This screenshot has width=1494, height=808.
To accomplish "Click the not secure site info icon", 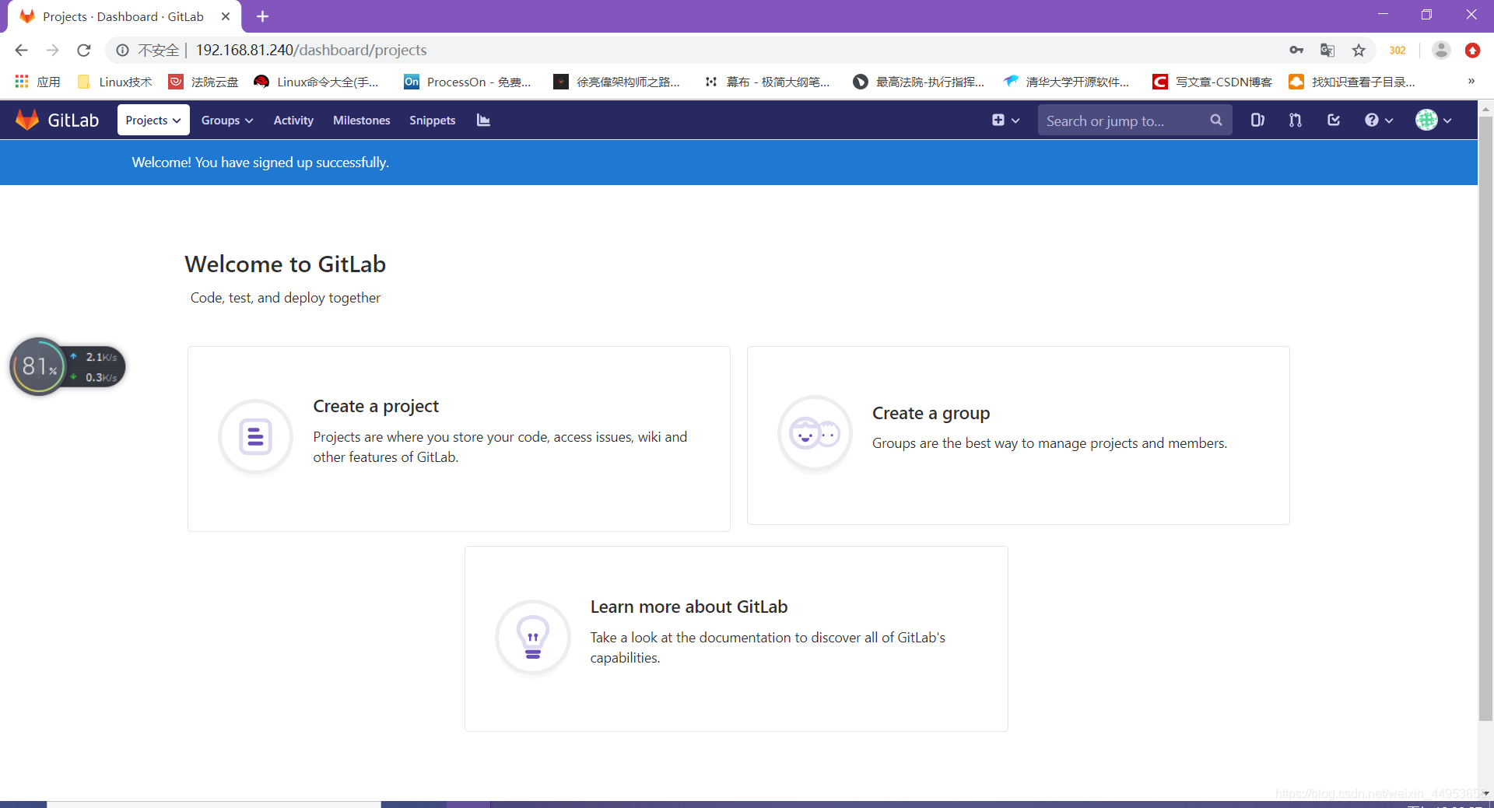I will pos(122,50).
